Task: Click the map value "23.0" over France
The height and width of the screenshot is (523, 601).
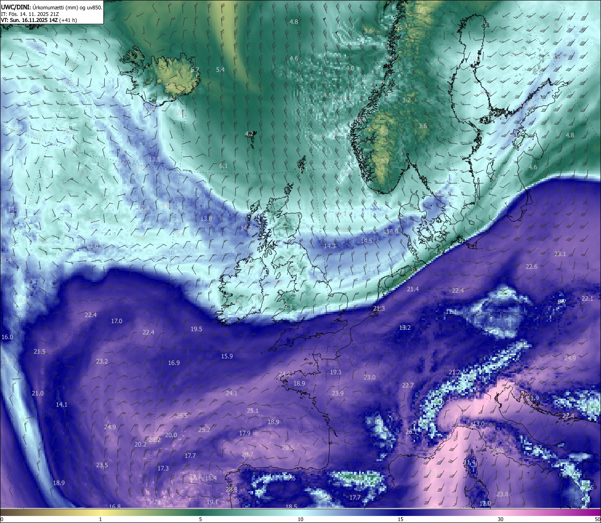Action: pyautogui.click(x=370, y=377)
